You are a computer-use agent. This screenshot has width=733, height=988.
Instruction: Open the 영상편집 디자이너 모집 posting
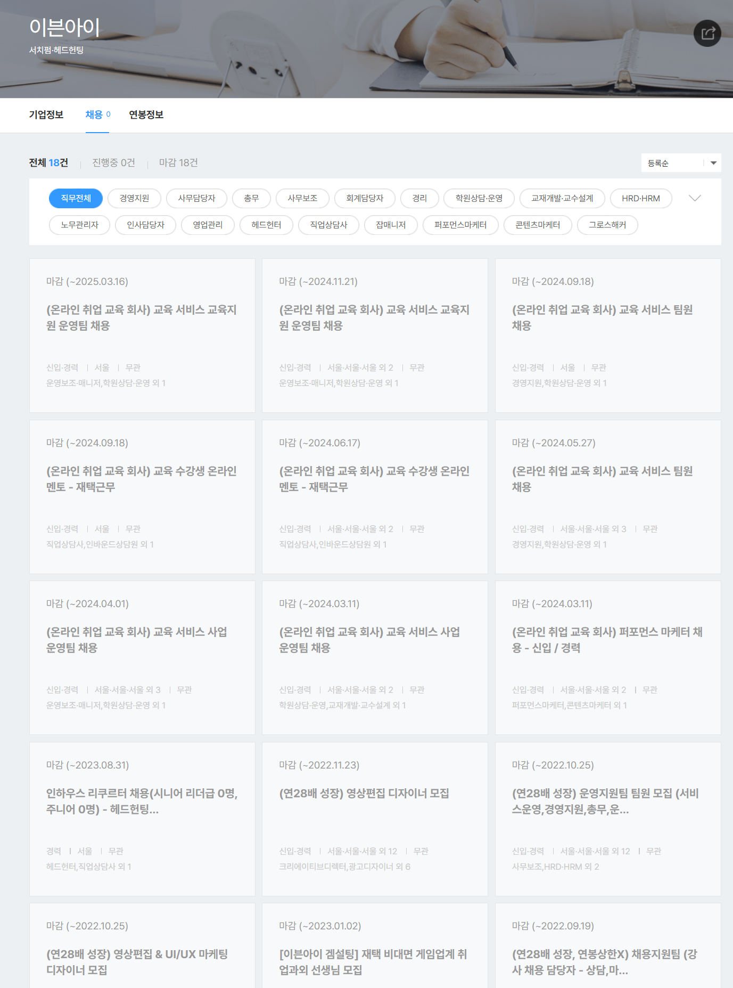pos(375,819)
